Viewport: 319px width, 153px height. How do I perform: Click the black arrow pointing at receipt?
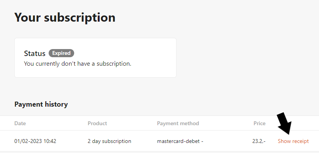pyautogui.click(x=284, y=123)
